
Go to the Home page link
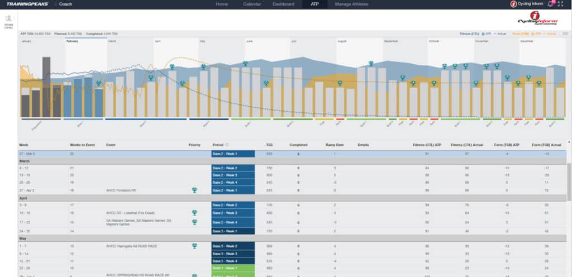coord(222,4)
